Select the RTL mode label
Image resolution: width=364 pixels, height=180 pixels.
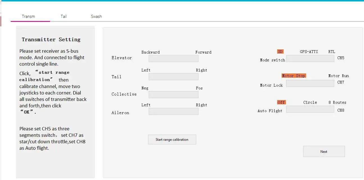tap(332, 52)
